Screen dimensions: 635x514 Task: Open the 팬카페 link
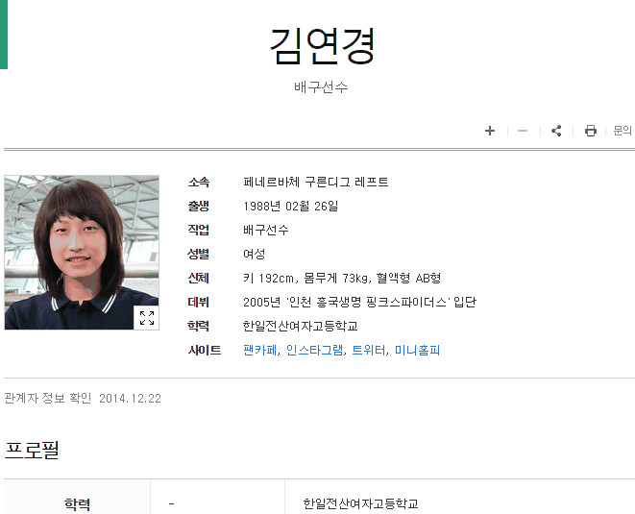tap(259, 350)
